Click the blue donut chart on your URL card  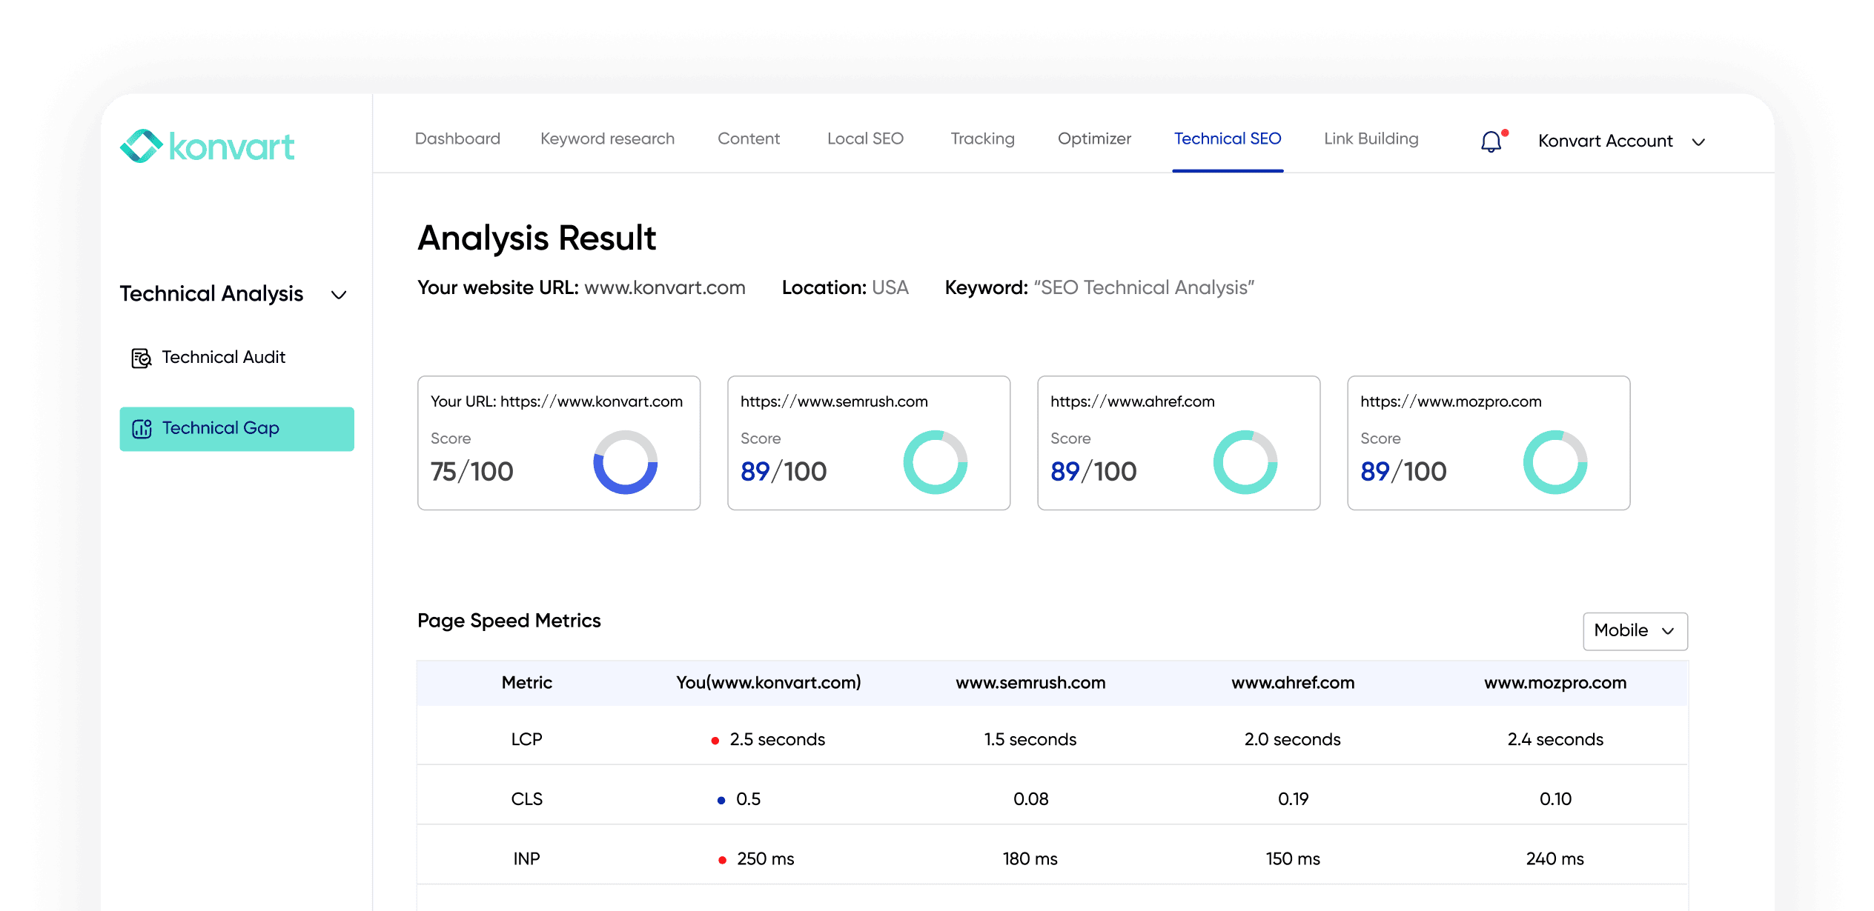[624, 463]
